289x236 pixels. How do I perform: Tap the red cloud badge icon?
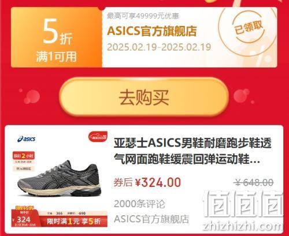pyautogui.click(x=98, y=137)
